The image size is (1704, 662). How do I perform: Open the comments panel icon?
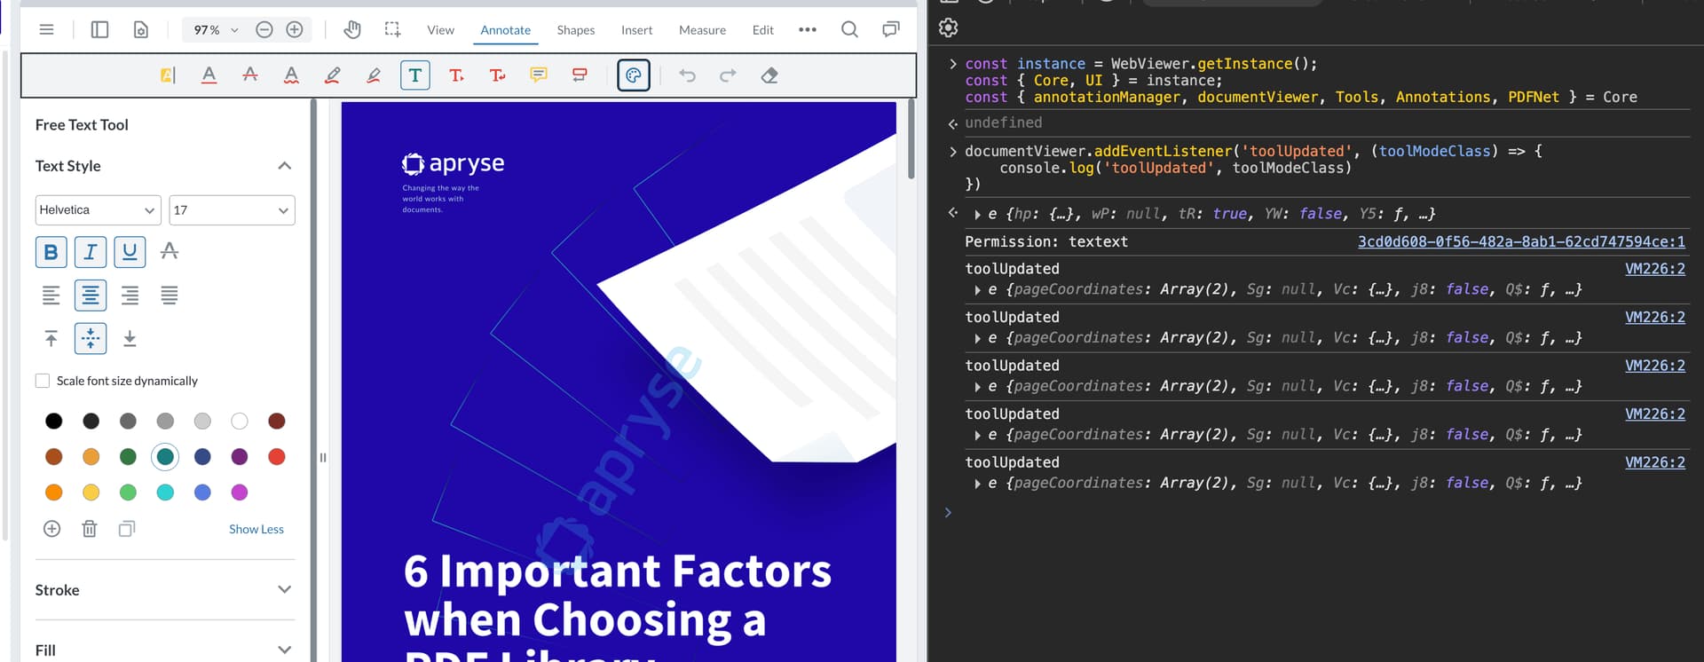pyautogui.click(x=890, y=29)
